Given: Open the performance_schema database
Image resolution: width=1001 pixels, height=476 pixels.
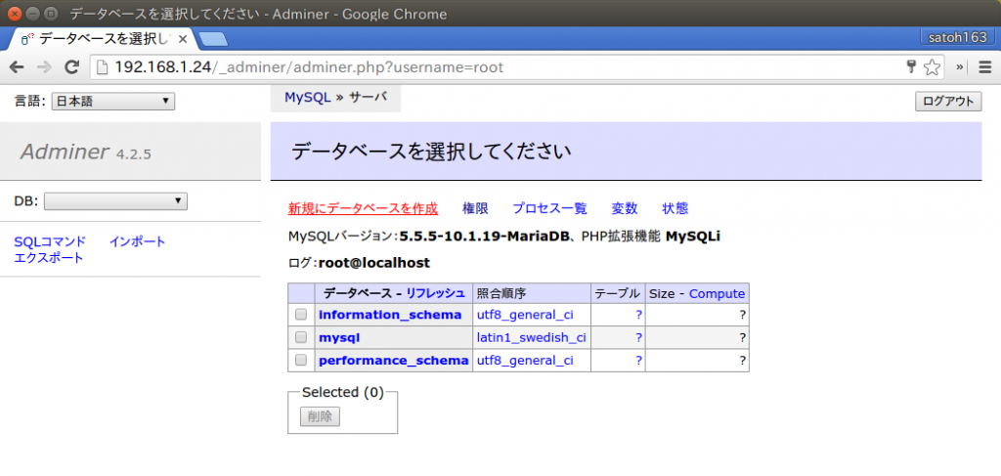Looking at the screenshot, I should tap(393, 361).
